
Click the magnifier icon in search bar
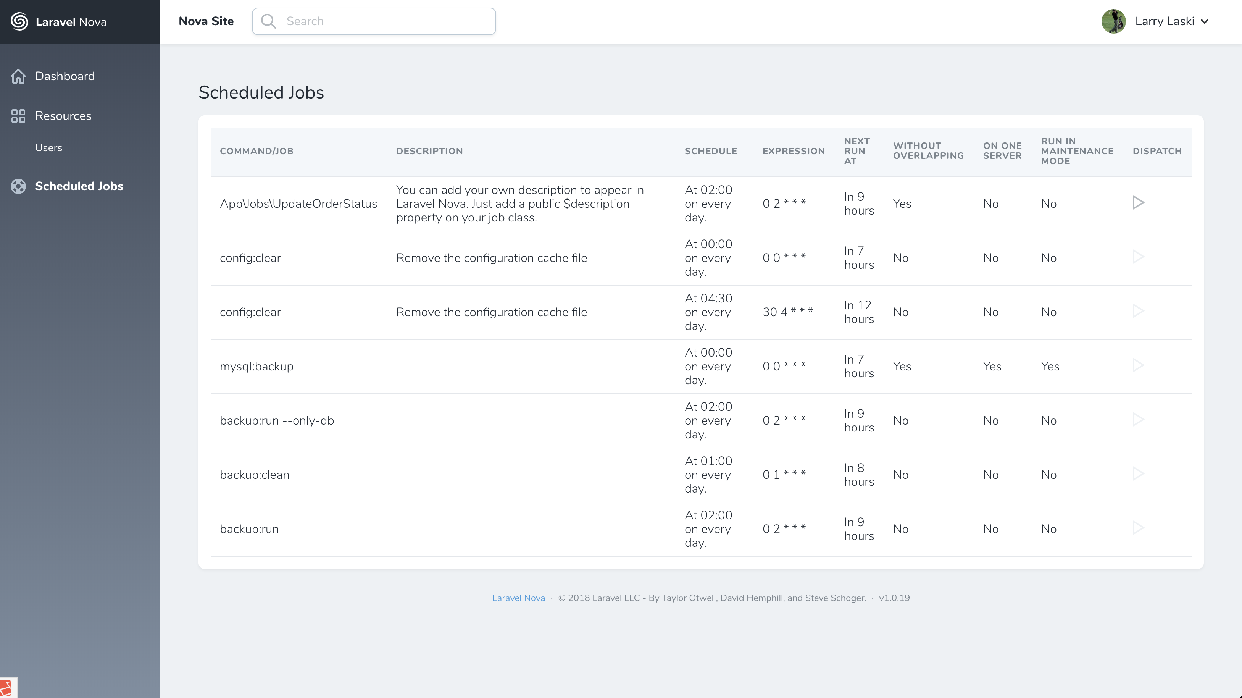click(x=268, y=21)
